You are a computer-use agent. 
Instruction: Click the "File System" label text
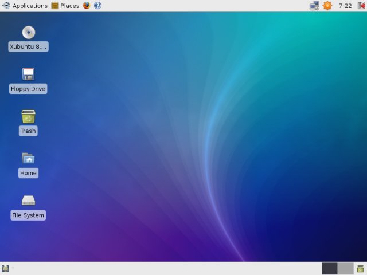point(28,215)
